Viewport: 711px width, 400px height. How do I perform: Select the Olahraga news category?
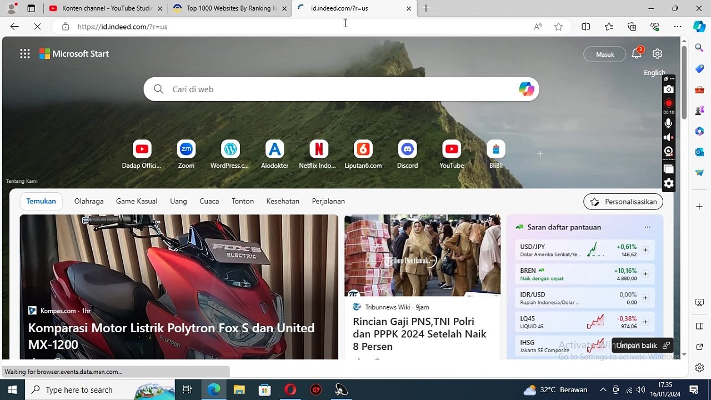pyautogui.click(x=89, y=201)
